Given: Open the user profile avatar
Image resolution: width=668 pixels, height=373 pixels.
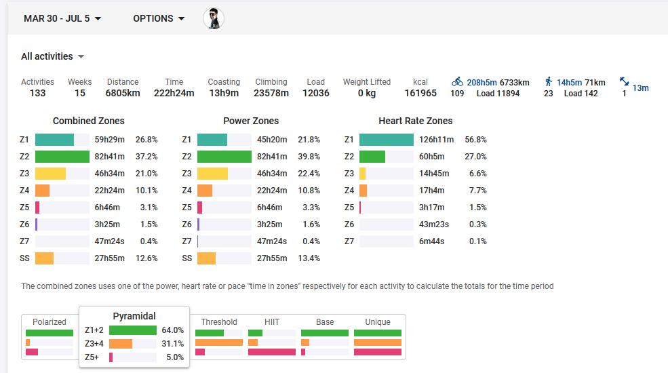Looking at the screenshot, I should (214, 18).
